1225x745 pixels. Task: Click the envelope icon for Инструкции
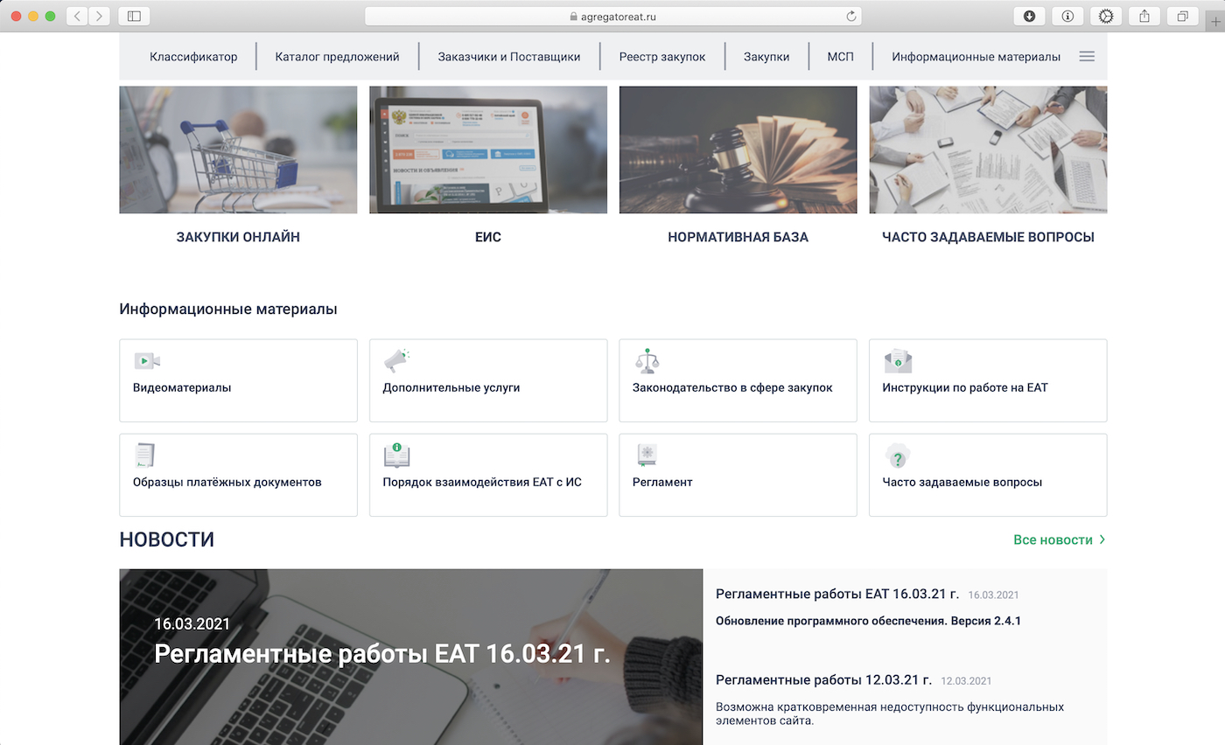point(898,360)
